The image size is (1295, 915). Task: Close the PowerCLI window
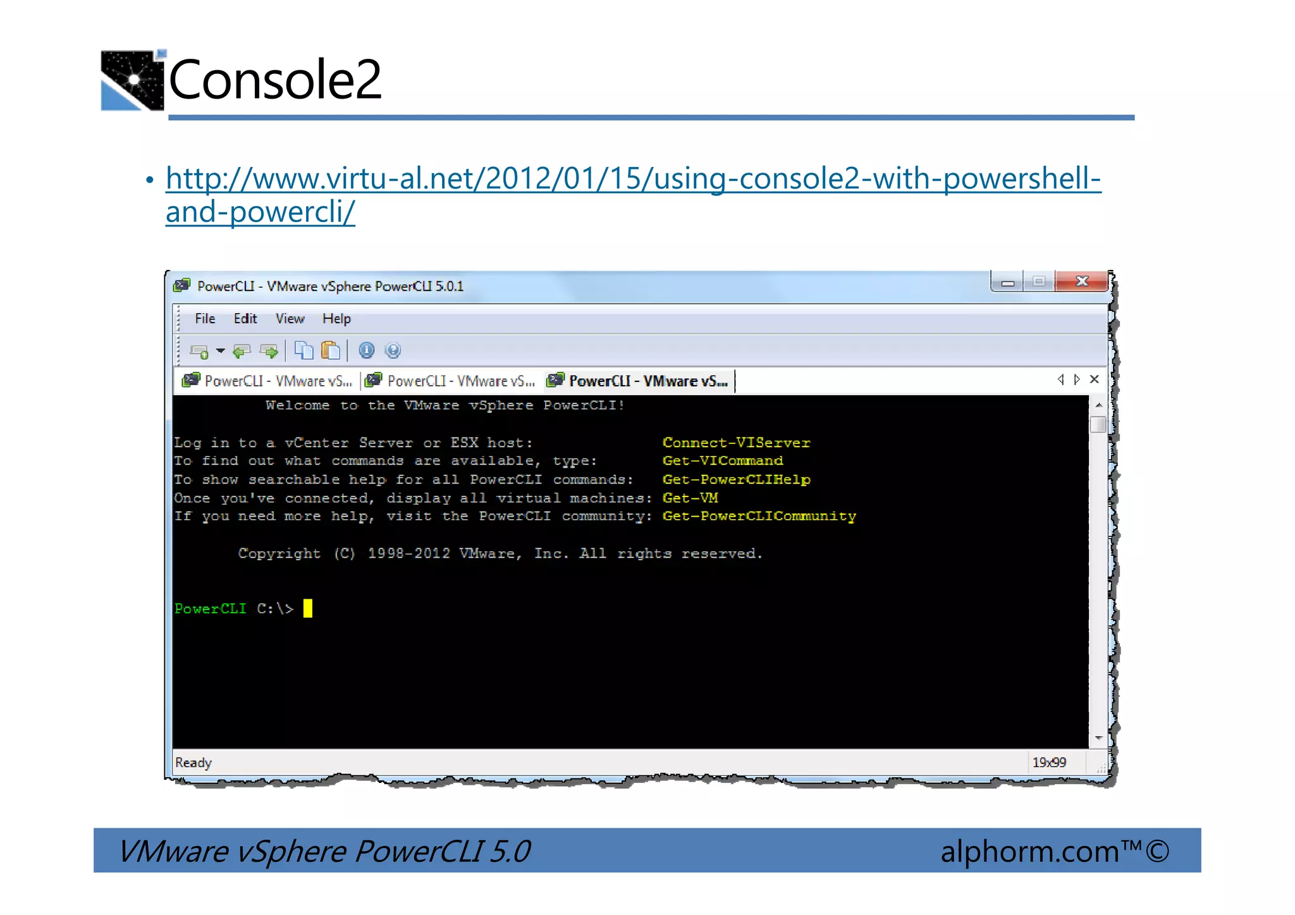click(1082, 281)
